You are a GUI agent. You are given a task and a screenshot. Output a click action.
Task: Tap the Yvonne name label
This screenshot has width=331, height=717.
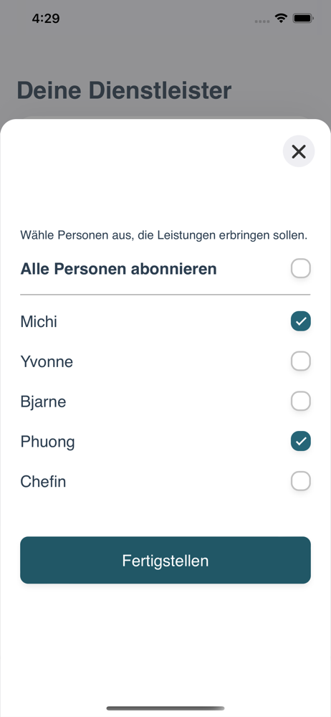[47, 361]
